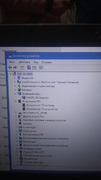Open the Файл menu
Image resolution: width=101 pixels, height=180 pixels.
tap(12, 62)
